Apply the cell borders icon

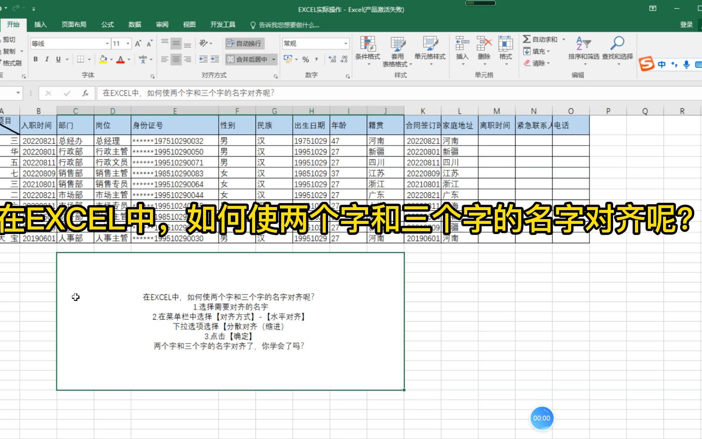coord(80,59)
